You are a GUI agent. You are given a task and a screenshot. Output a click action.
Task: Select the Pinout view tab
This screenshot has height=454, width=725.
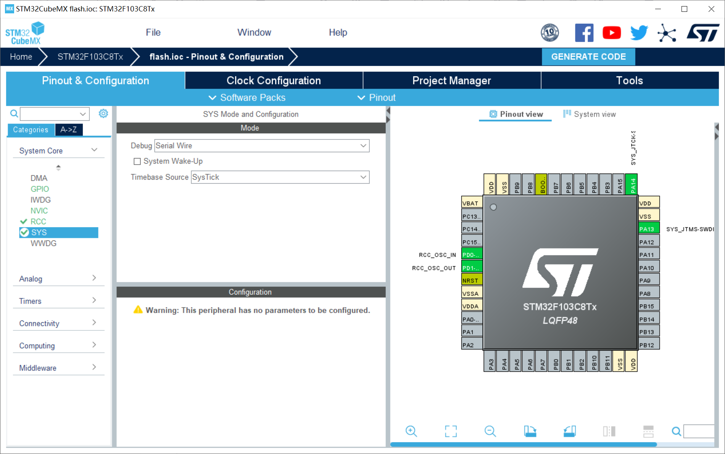pyautogui.click(x=516, y=114)
